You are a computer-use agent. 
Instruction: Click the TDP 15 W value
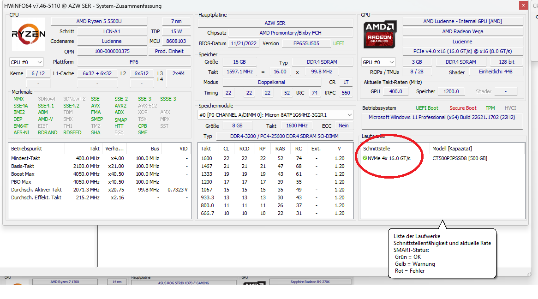[176, 31]
